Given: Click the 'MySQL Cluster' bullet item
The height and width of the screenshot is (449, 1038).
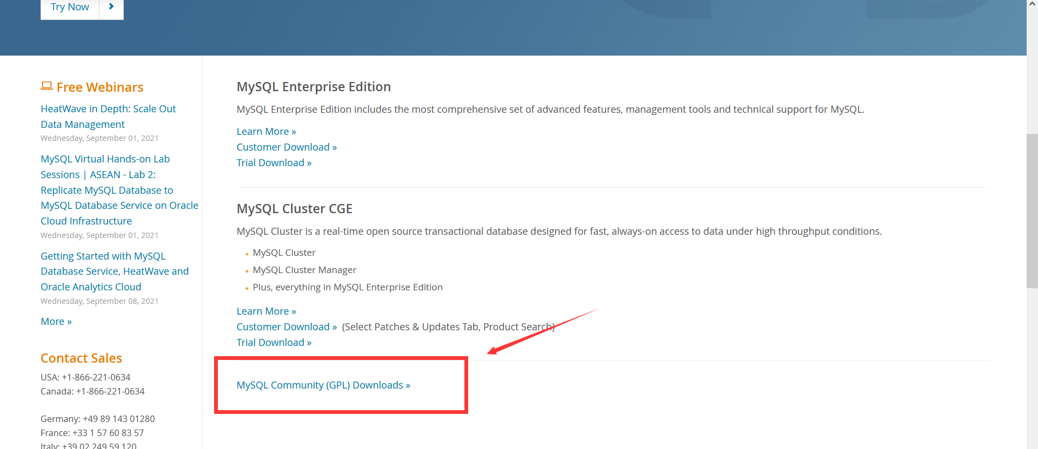Looking at the screenshot, I should point(284,253).
